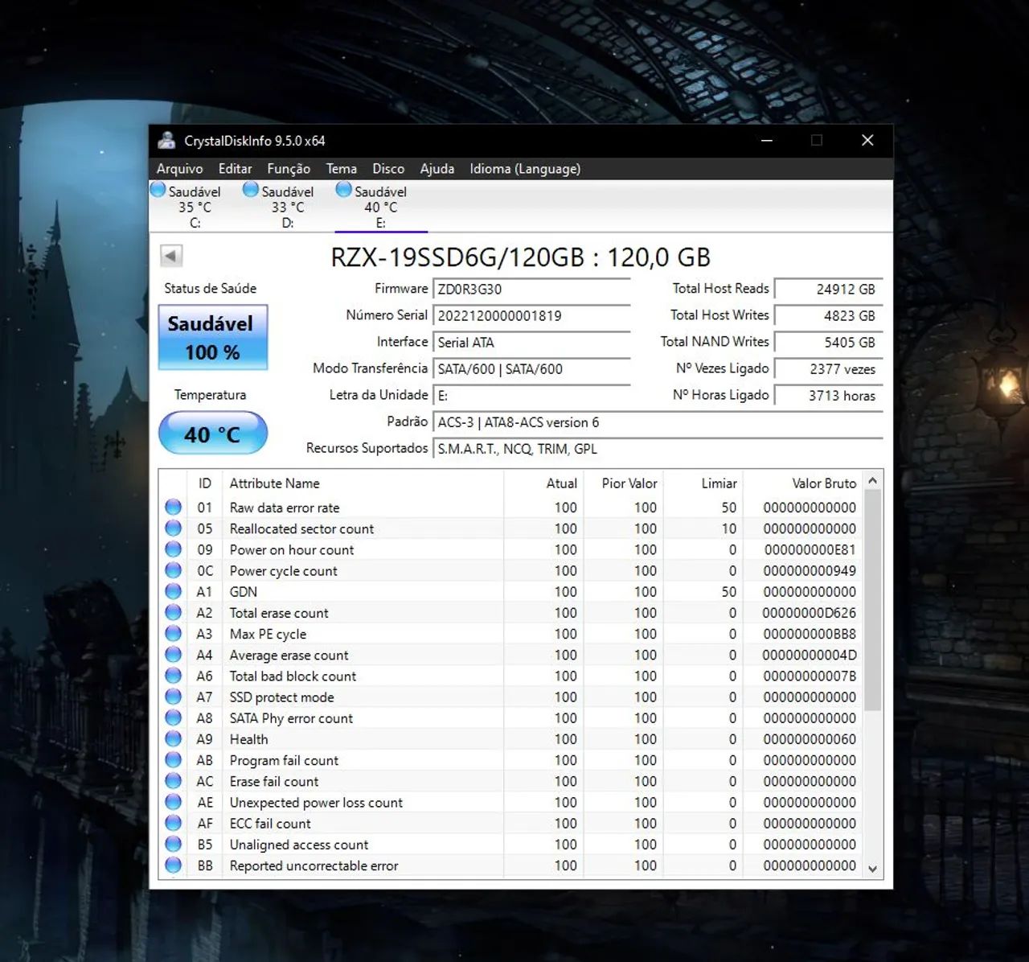Click status icon of Health row
The image size is (1029, 962).
point(173,738)
